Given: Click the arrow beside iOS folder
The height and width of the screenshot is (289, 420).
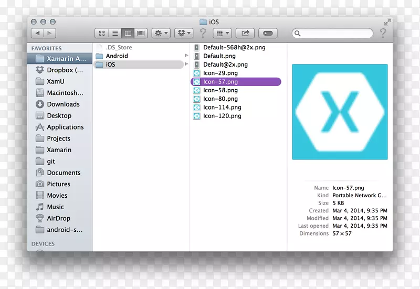Looking at the screenshot, I should [x=187, y=64].
